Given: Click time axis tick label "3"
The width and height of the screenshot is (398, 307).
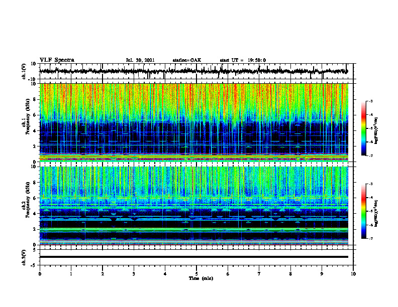Looking at the screenshot, I should [134, 274].
